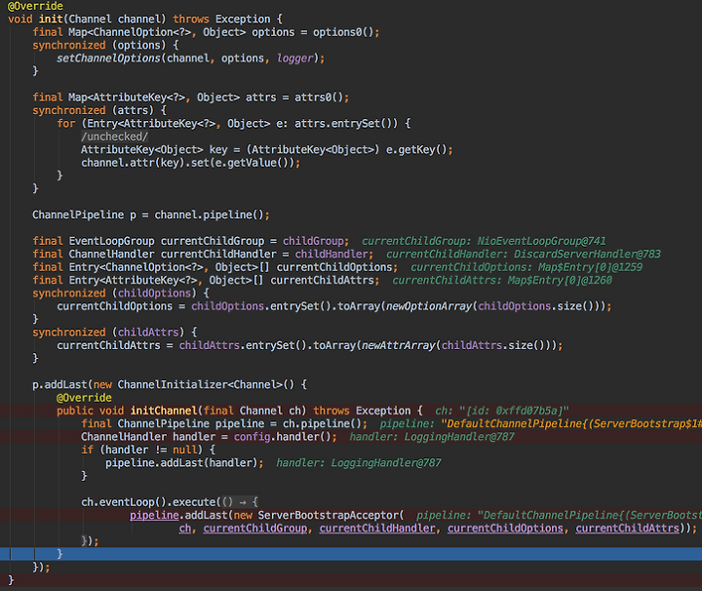This screenshot has width=702, height=591.
Task: Click 'newAttrArray' method call
Action: pyautogui.click(x=398, y=345)
